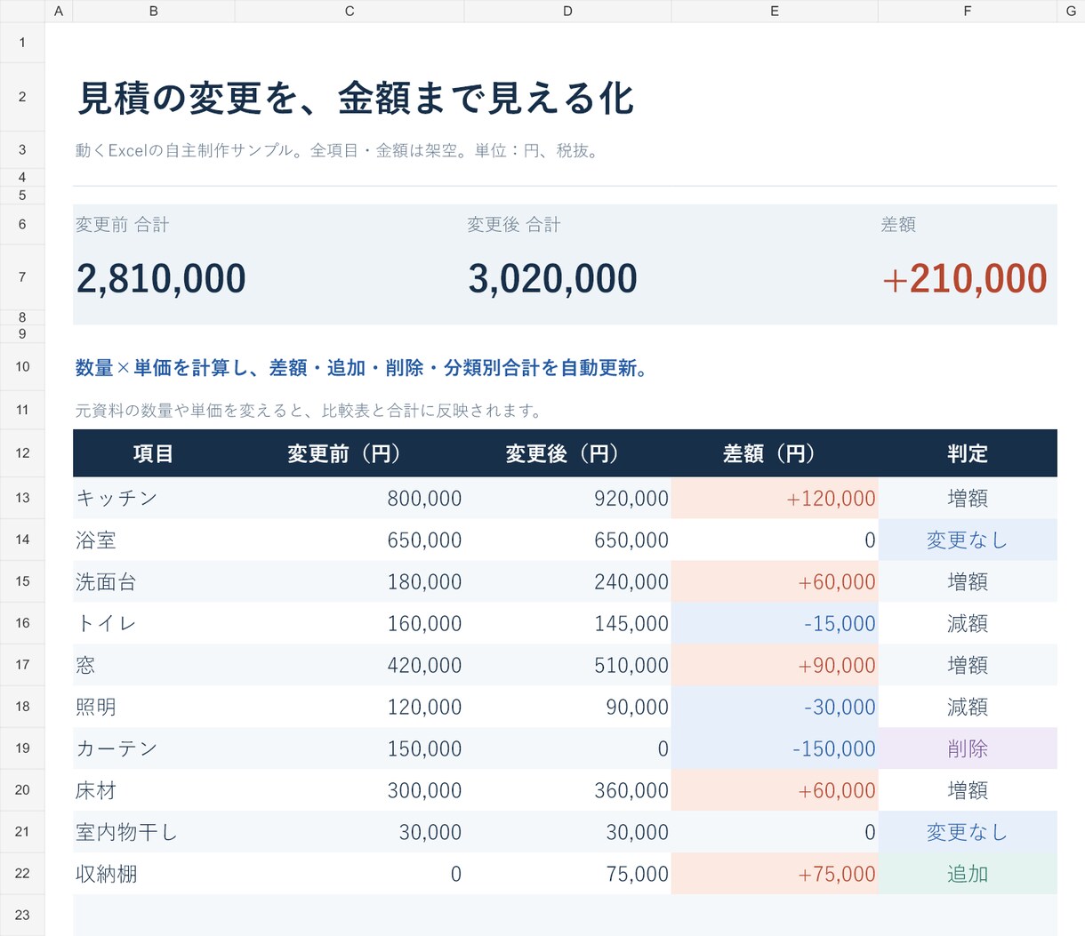
Task: Select the 増額 cell in キッチン row
Action: tap(968, 498)
